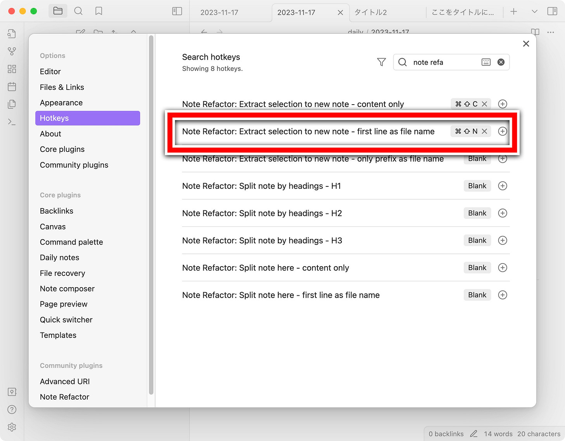Viewport: 565px width, 441px height.
Task: Open the search magnifier in top toolbar
Action: pyautogui.click(x=78, y=11)
